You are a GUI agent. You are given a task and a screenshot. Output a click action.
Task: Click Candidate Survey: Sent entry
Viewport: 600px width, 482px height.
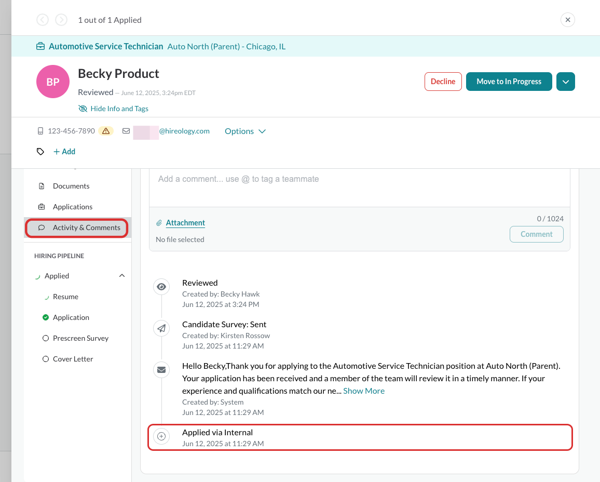[224, 324]
